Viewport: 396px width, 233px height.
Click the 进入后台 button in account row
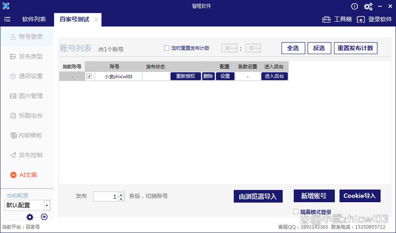pyautogui.click(x=275, y=76)
